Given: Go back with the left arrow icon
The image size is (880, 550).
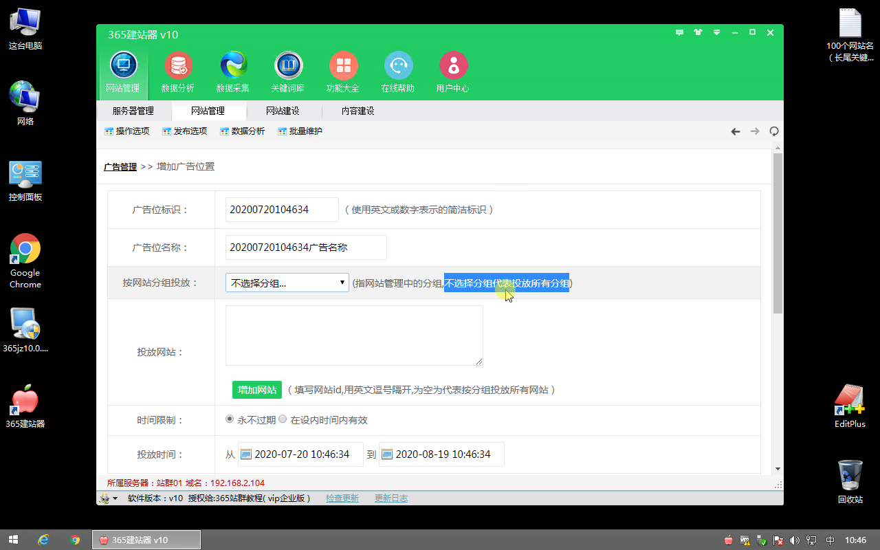Looking at the screenshot, I should (x=736, y=131).
